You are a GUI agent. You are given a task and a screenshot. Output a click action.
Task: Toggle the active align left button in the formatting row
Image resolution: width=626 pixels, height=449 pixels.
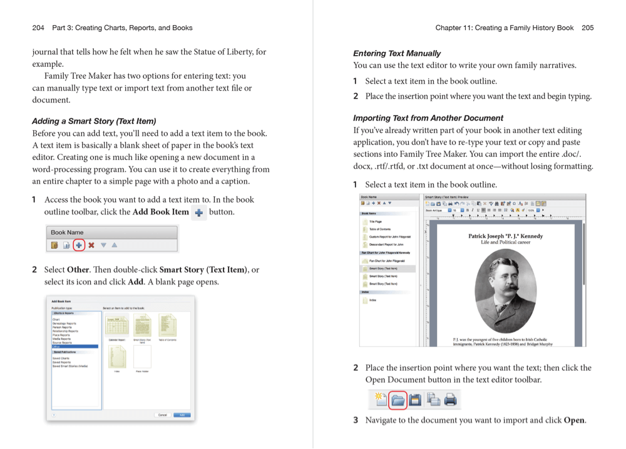[x=483, y=209]
